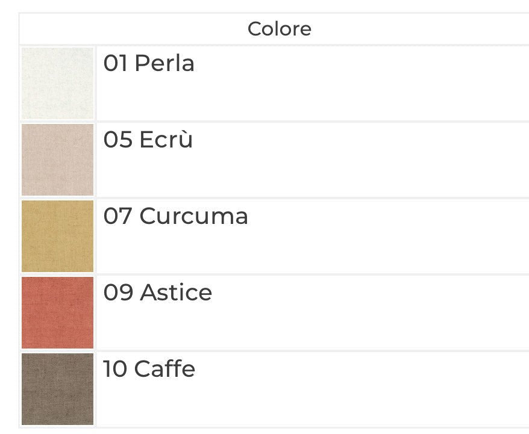Select the 01 Perla white fabric swatch
The height and width of the screenshot is (434, 529).
58,83
